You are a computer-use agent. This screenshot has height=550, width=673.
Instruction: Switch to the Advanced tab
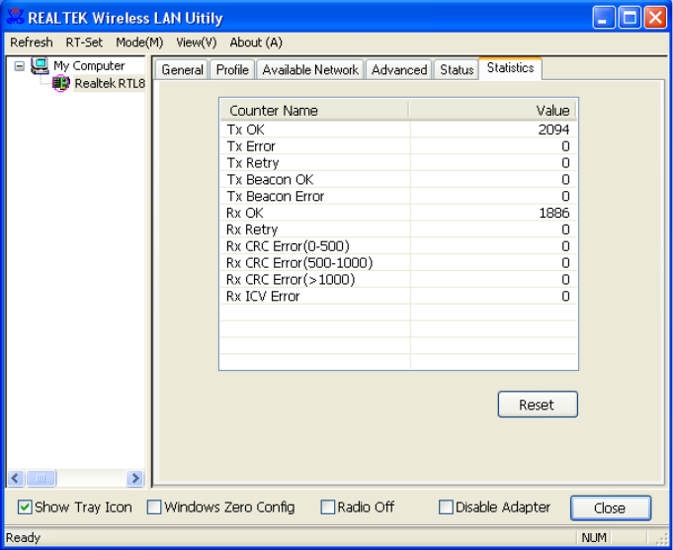coord(399,69)
